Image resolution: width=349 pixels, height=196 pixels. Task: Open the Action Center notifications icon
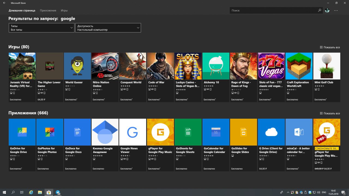[343, 192]
